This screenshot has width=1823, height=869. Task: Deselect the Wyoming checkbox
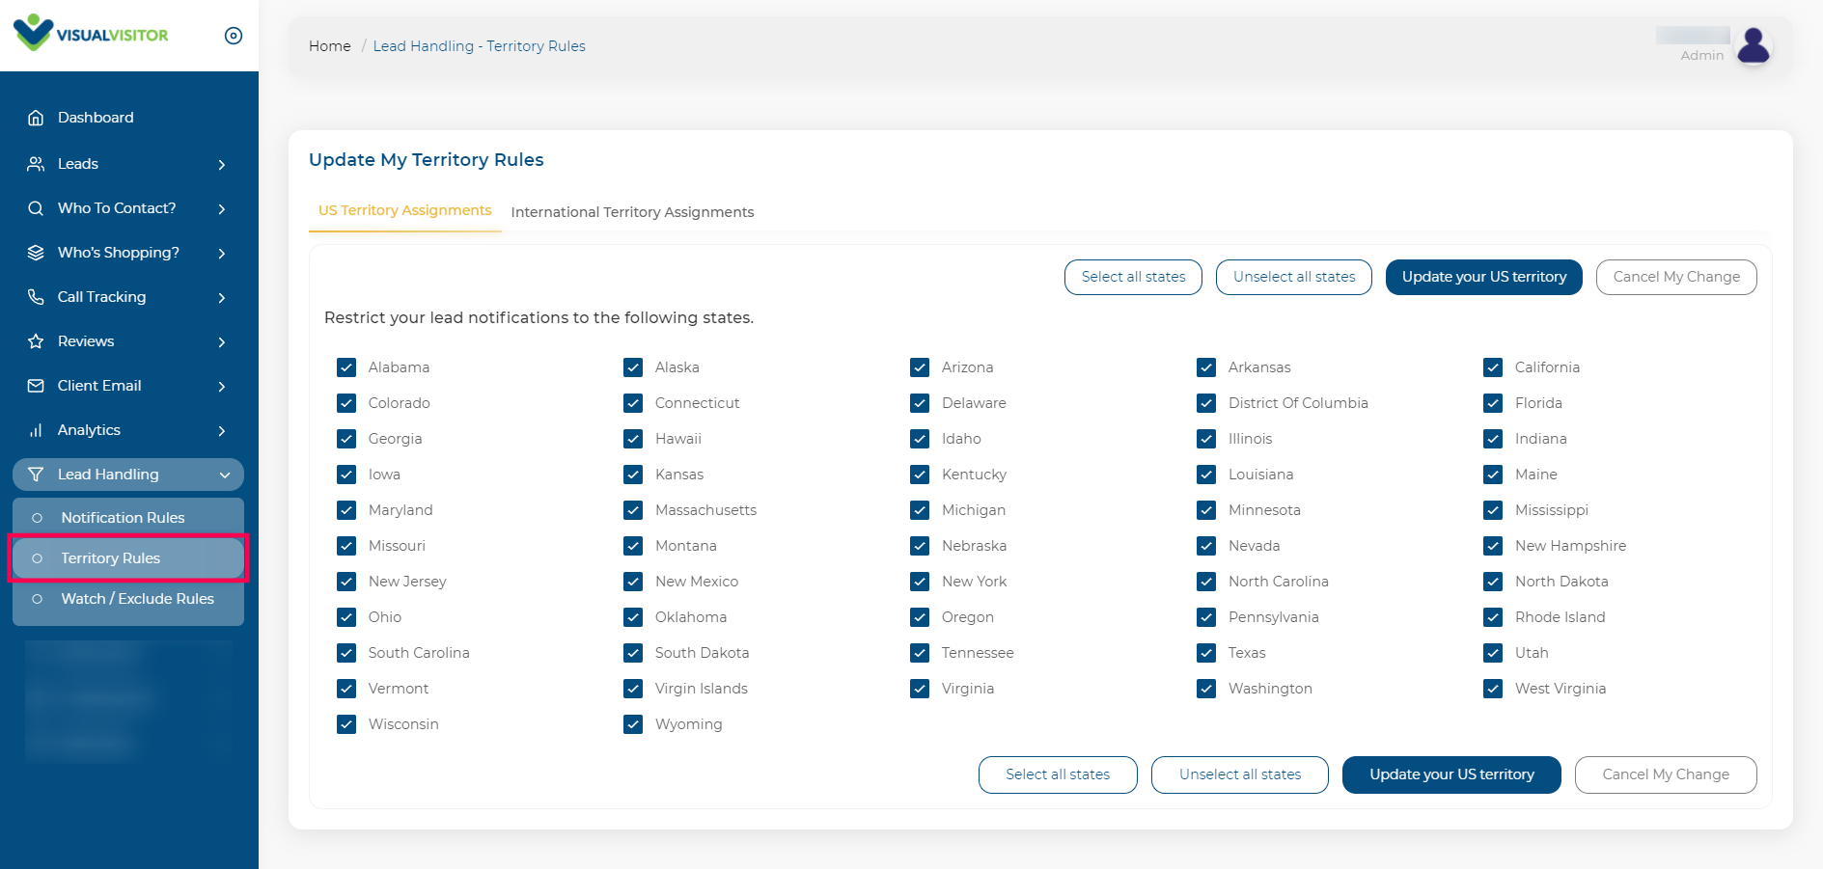[x=633, y=724]
